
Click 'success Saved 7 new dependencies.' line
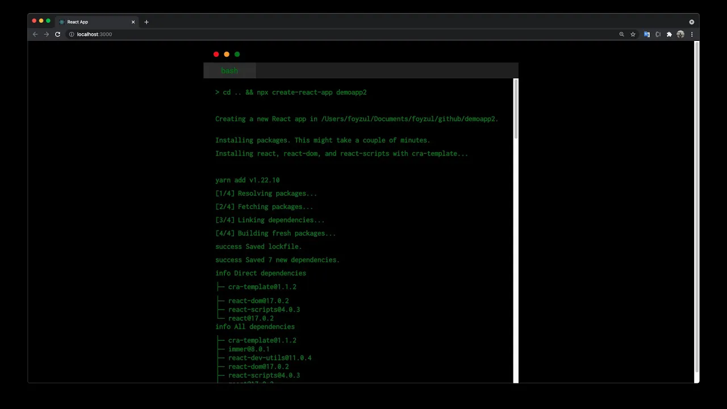[x=277, y=260]
